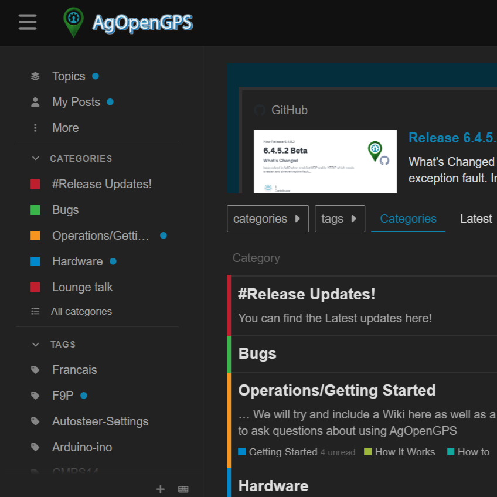Open Topics from sidebar

[x=69, y=76]
